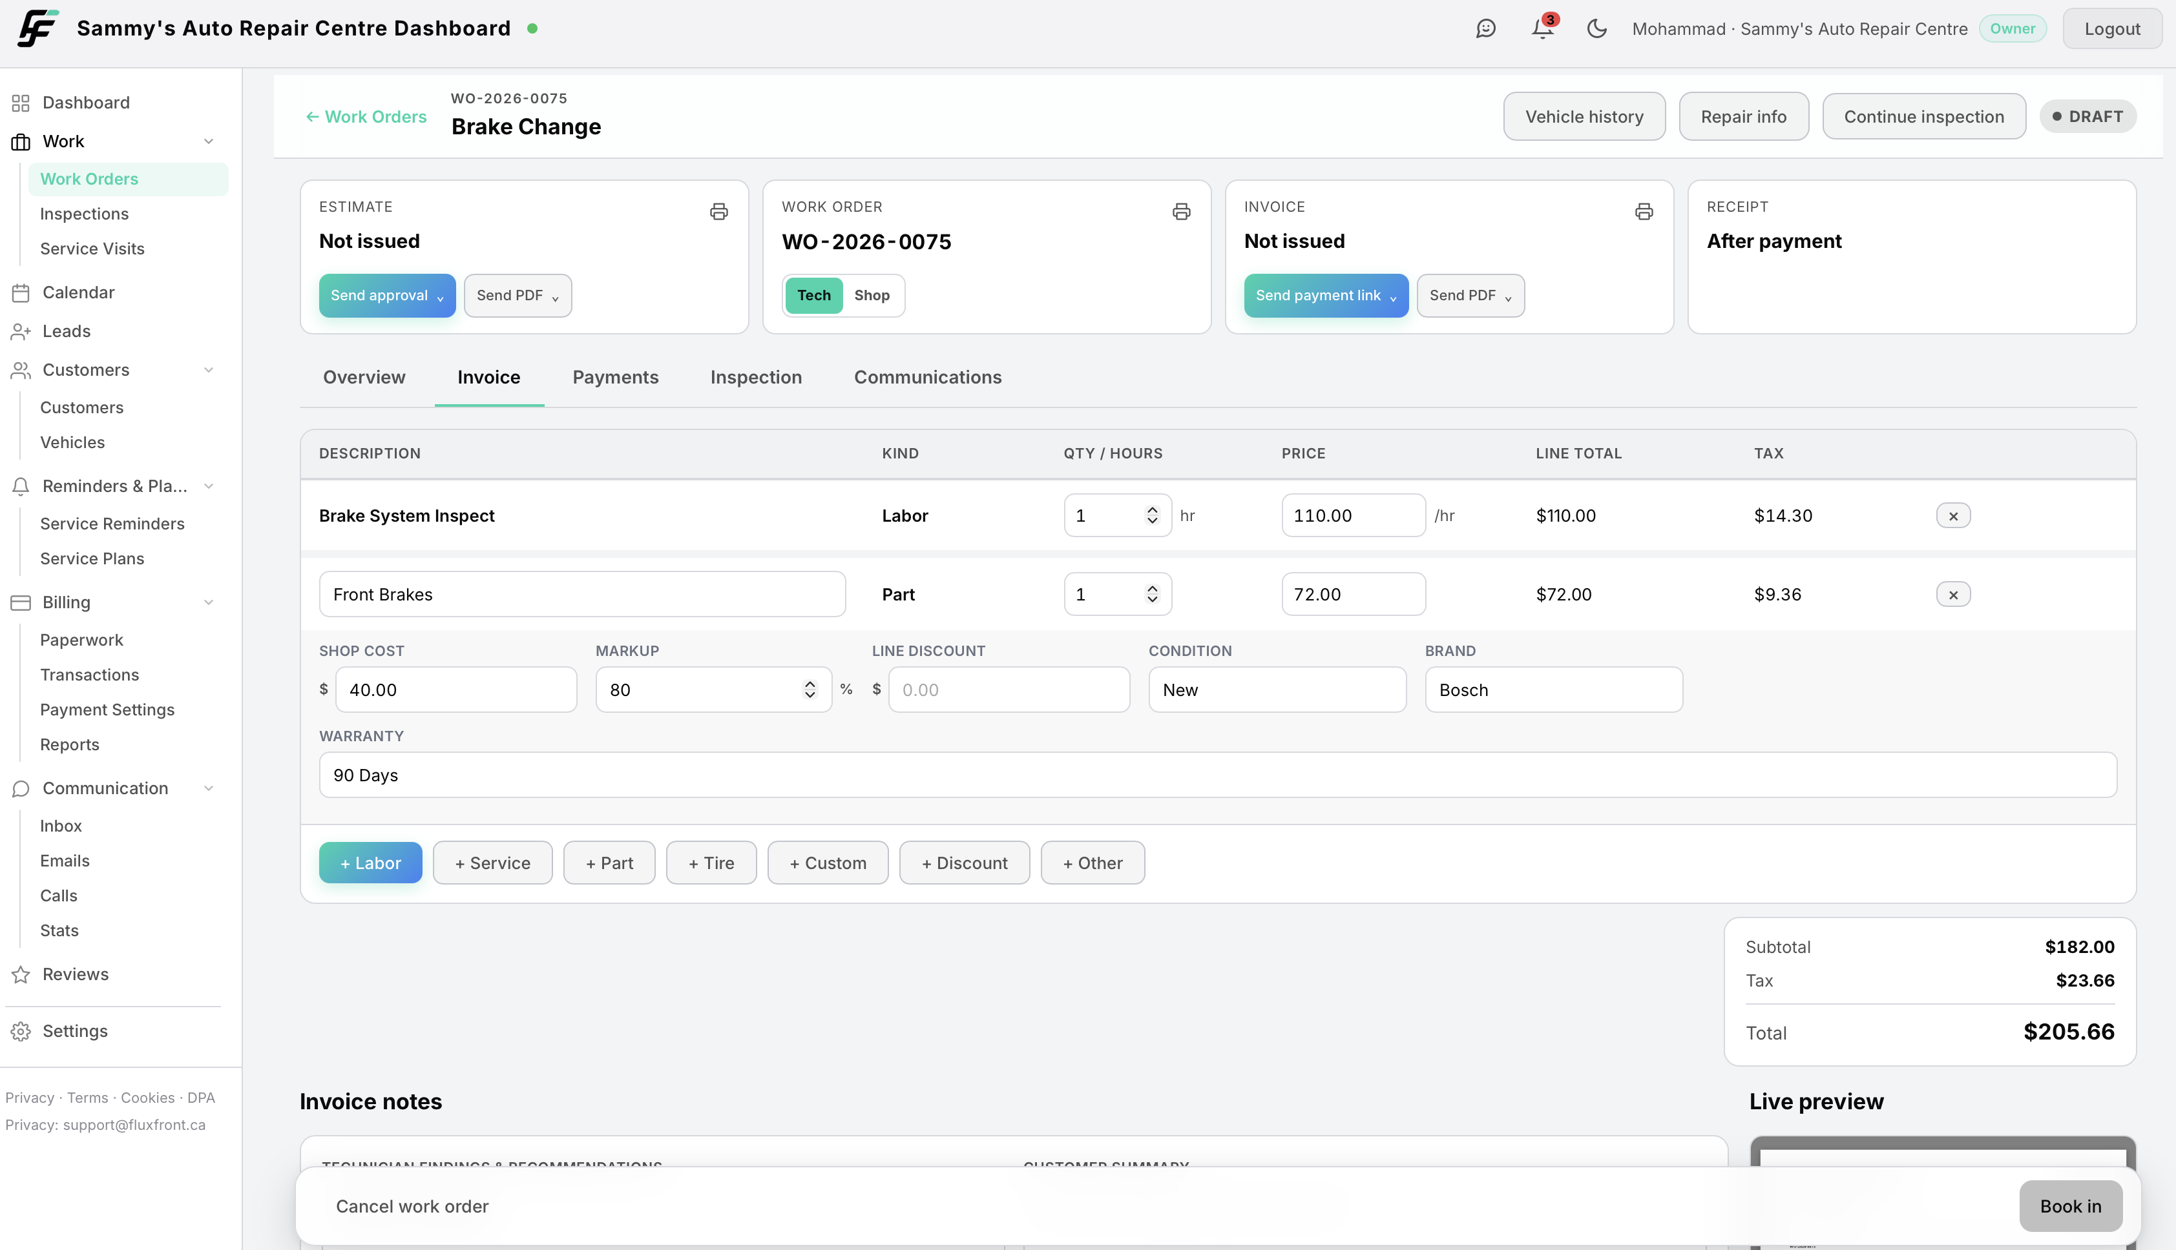Collapse the Customers sidebar section
The image size is (2176, 1250).
point(209,370)
